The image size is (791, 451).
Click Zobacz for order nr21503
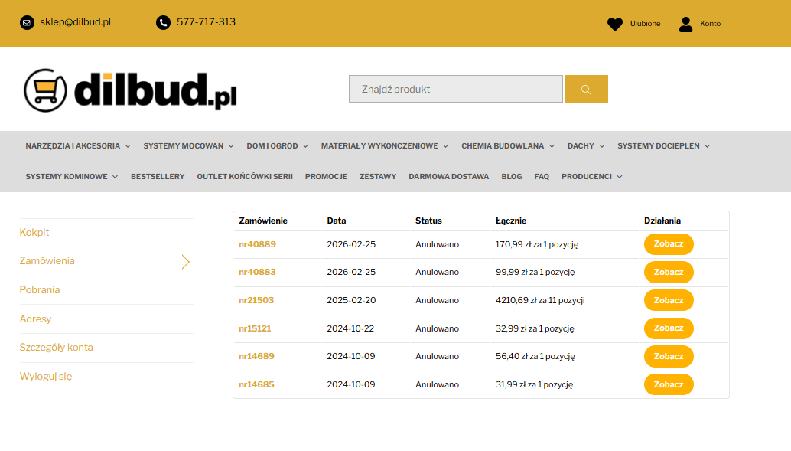click(x=669, y=300)
